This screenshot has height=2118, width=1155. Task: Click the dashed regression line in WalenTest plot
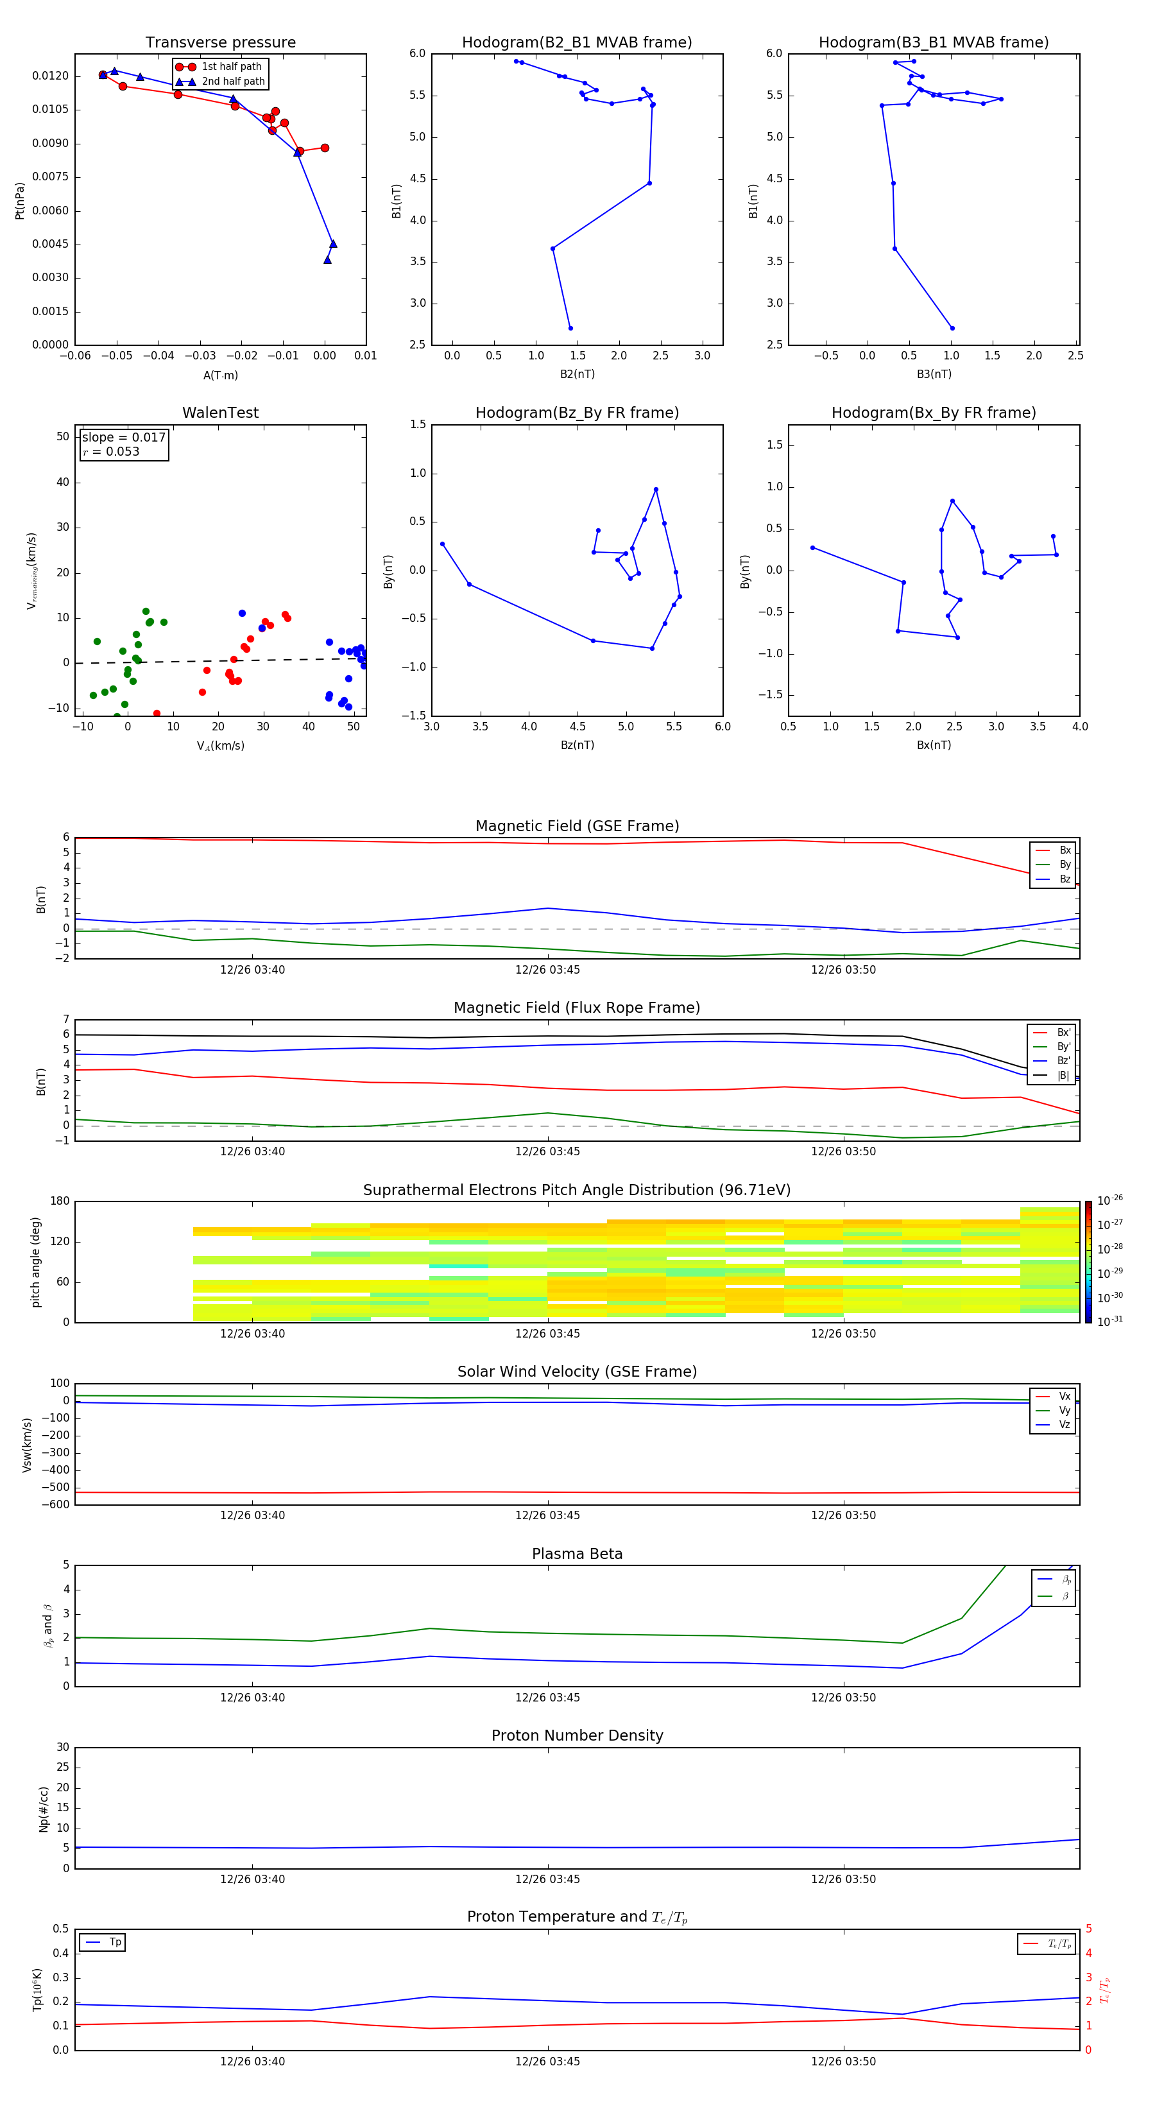click(x=220, y=660)
